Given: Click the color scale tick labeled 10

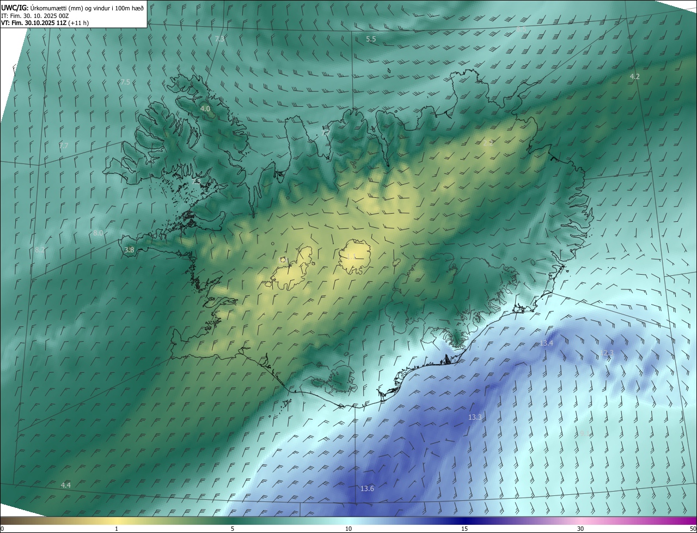Looking at the screenshot, I should click(x=348, y=529).
